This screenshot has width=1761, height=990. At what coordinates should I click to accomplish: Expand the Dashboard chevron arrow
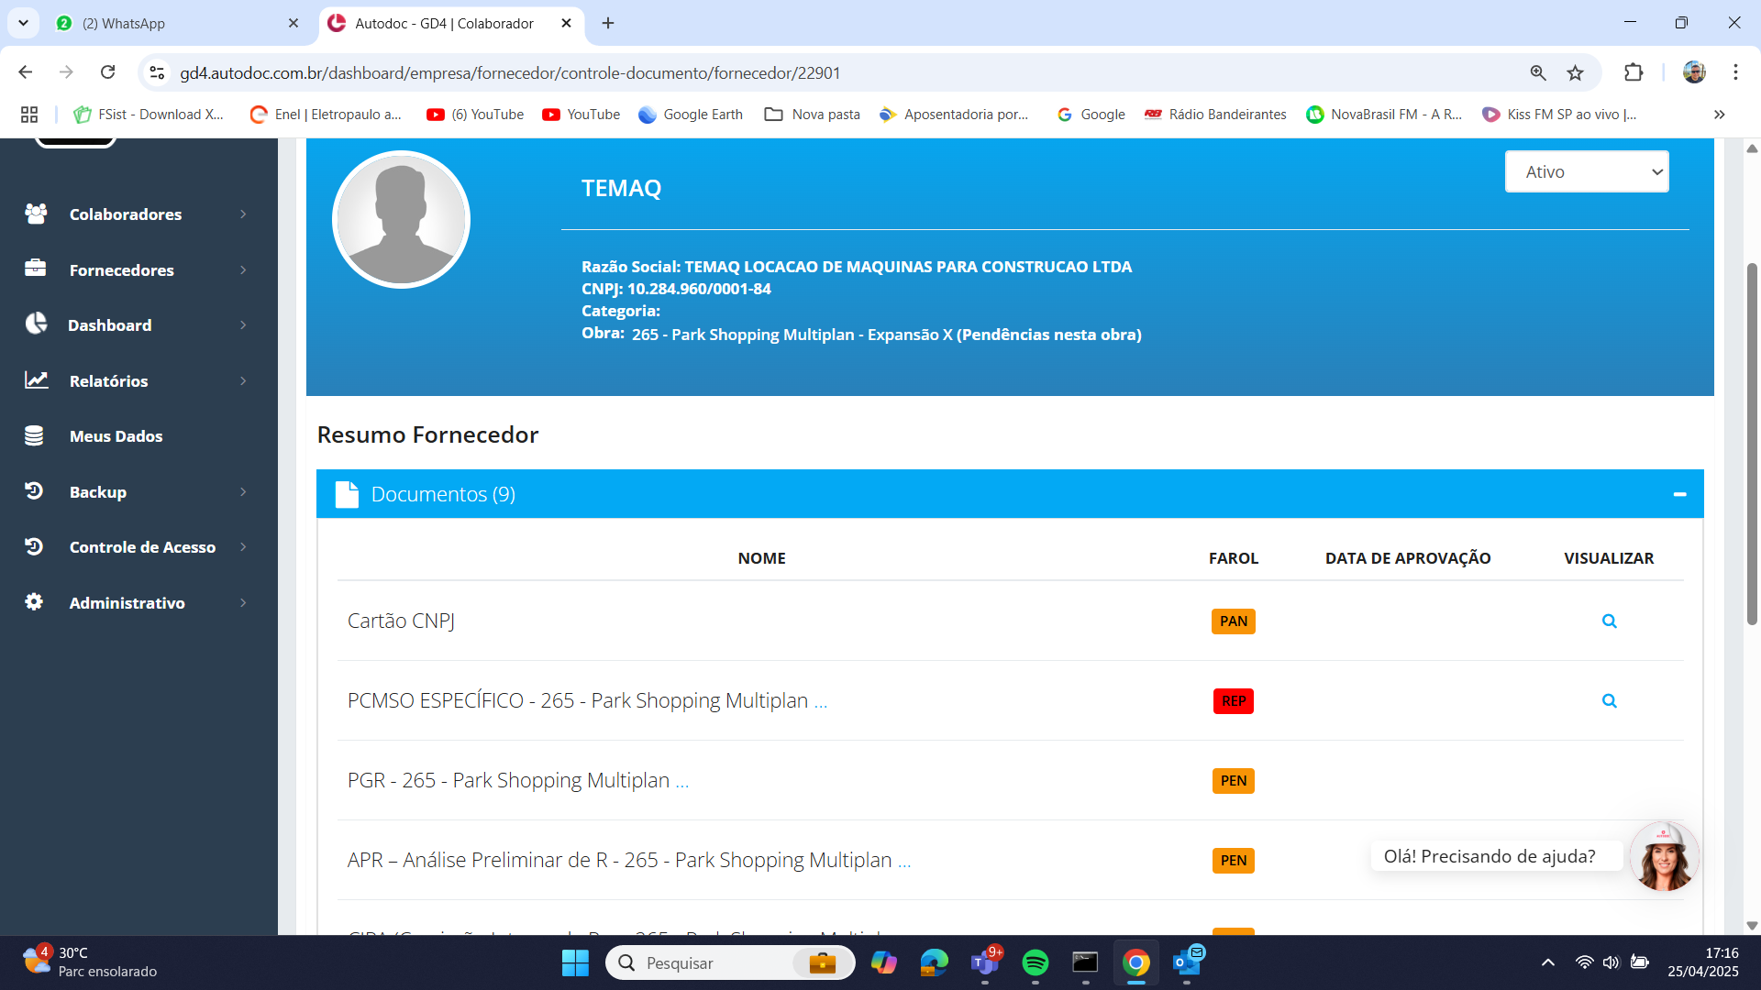point(243,325)
